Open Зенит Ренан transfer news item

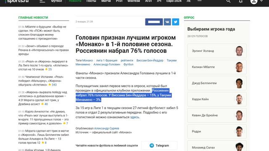(x=44, y=50)
